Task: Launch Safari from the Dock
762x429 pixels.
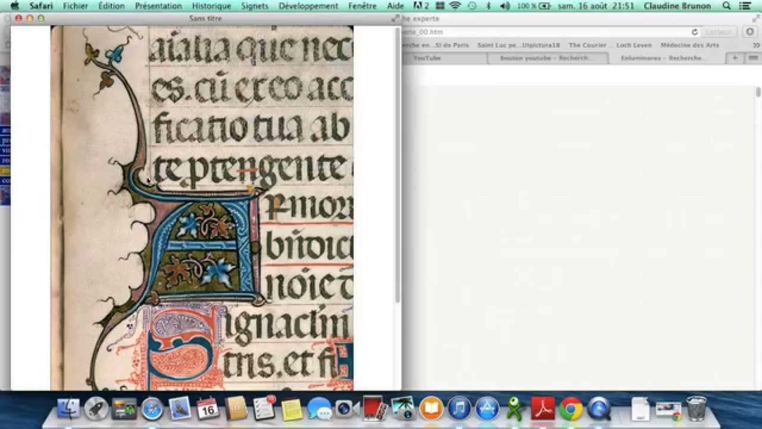Action: pyautogui.click(x=152, y=409)
